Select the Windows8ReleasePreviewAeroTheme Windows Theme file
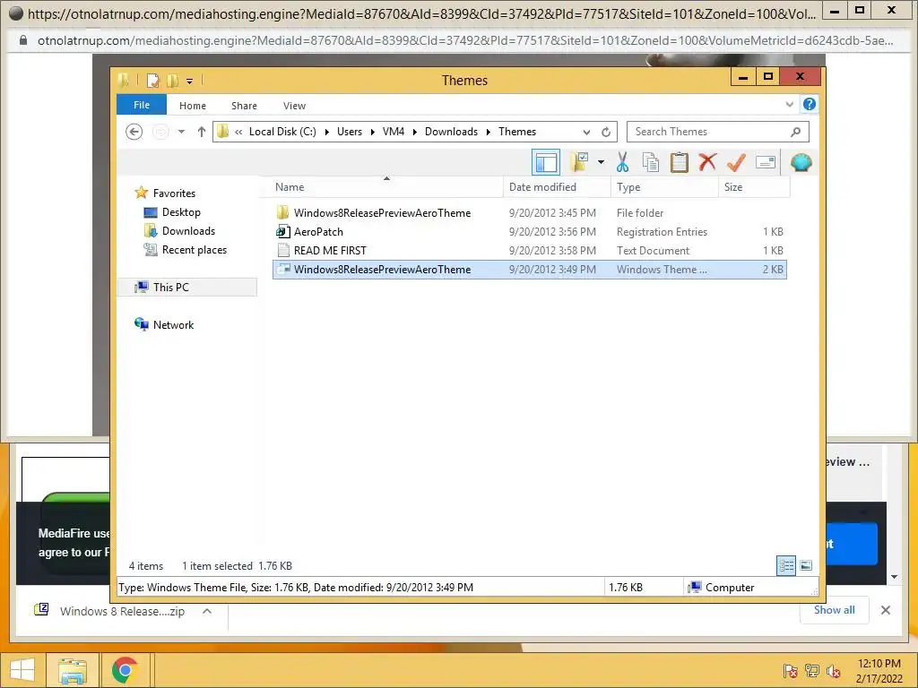918x688 pixels. pyautogui.click(x=529, y=269)
